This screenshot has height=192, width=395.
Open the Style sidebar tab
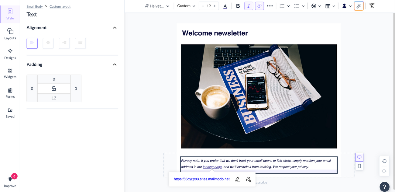coord(10,14)
